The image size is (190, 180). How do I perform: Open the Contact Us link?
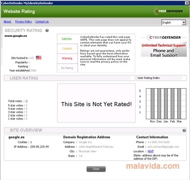(42, 22)
